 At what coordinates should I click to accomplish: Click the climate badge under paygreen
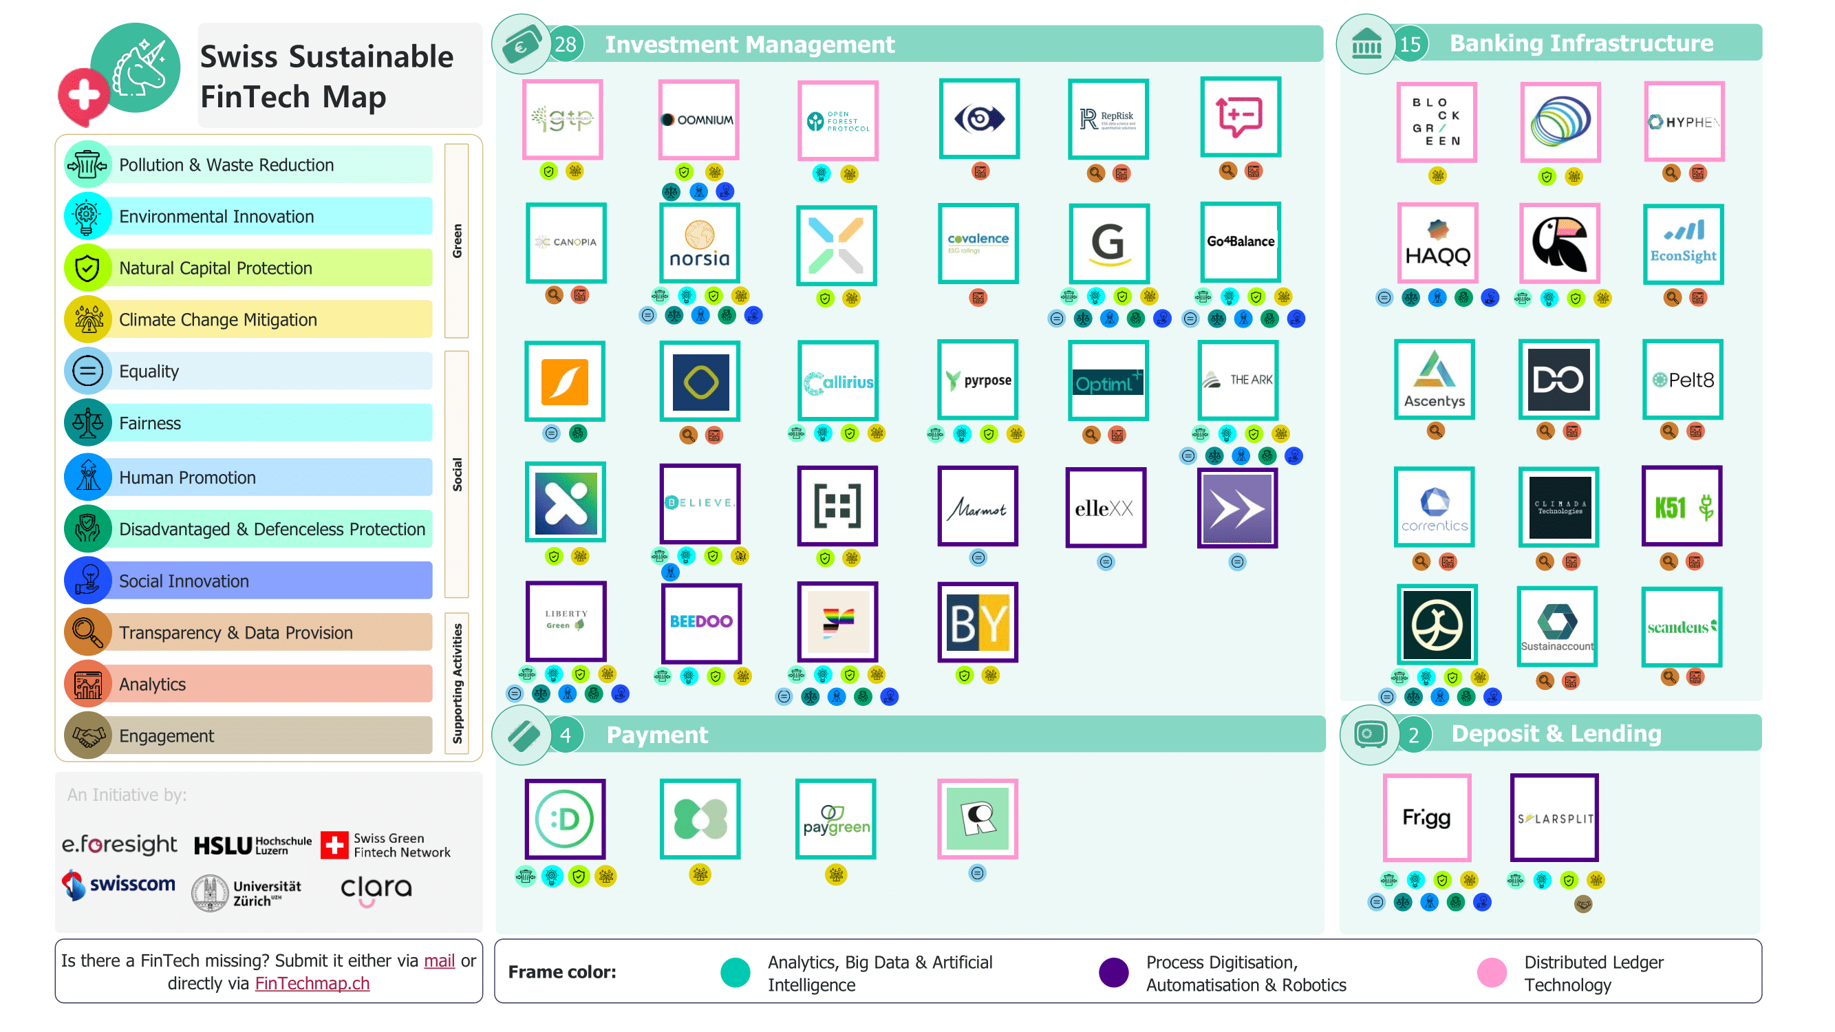pyautogui.click(x=835, y=873)
